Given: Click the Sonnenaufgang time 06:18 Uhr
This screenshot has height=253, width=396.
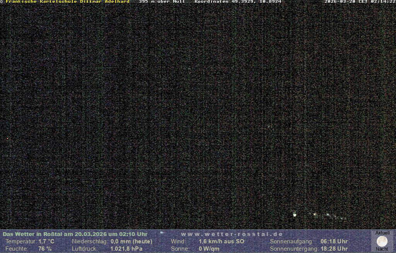Looking at the screenshot, I should [x=334, y=241].
